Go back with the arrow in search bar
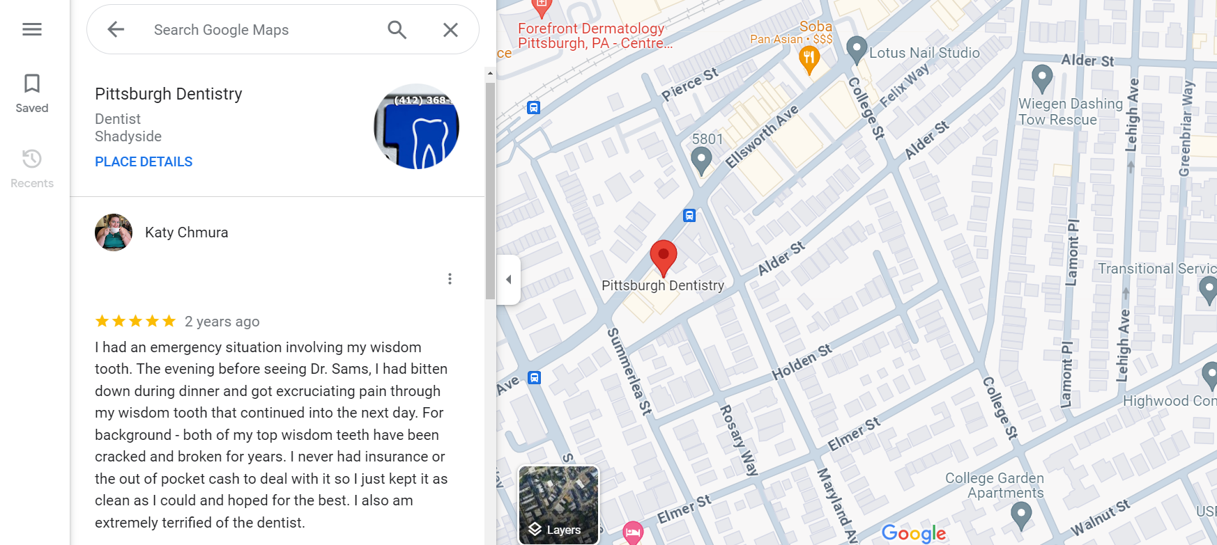 [x=116, y=29]
